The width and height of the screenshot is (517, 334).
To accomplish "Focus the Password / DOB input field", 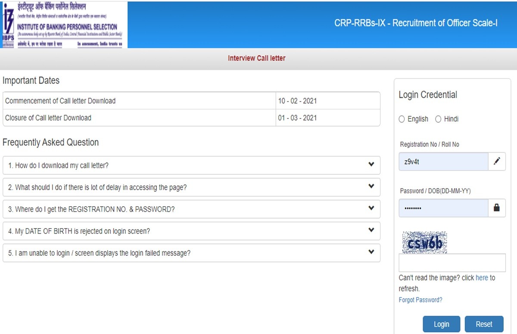I will 443,208.
